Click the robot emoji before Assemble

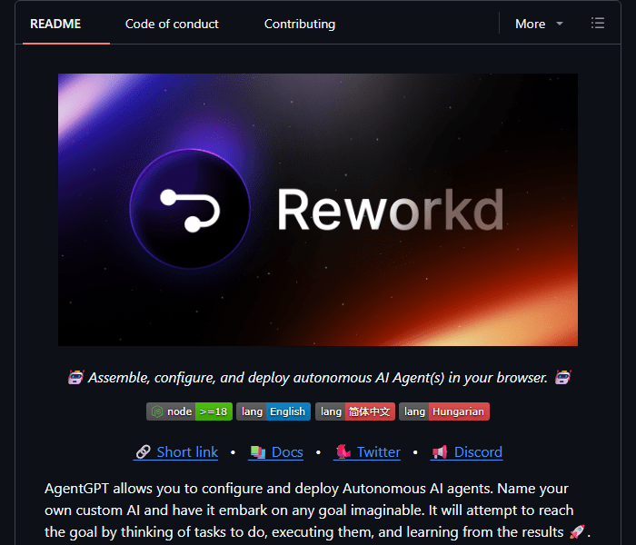pyautogui.click(x=75, y=377)
